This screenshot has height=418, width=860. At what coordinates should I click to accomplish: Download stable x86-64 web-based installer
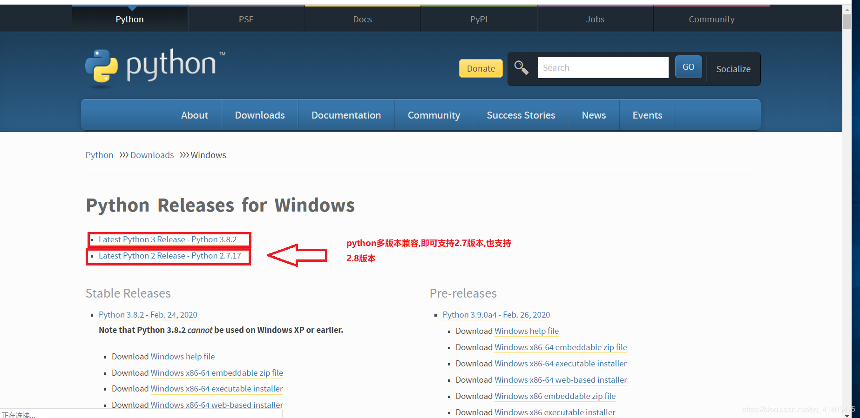(x=217, y=405)
